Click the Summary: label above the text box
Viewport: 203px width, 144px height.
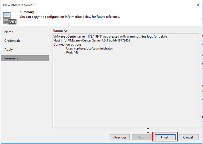(x=60, y=31)
